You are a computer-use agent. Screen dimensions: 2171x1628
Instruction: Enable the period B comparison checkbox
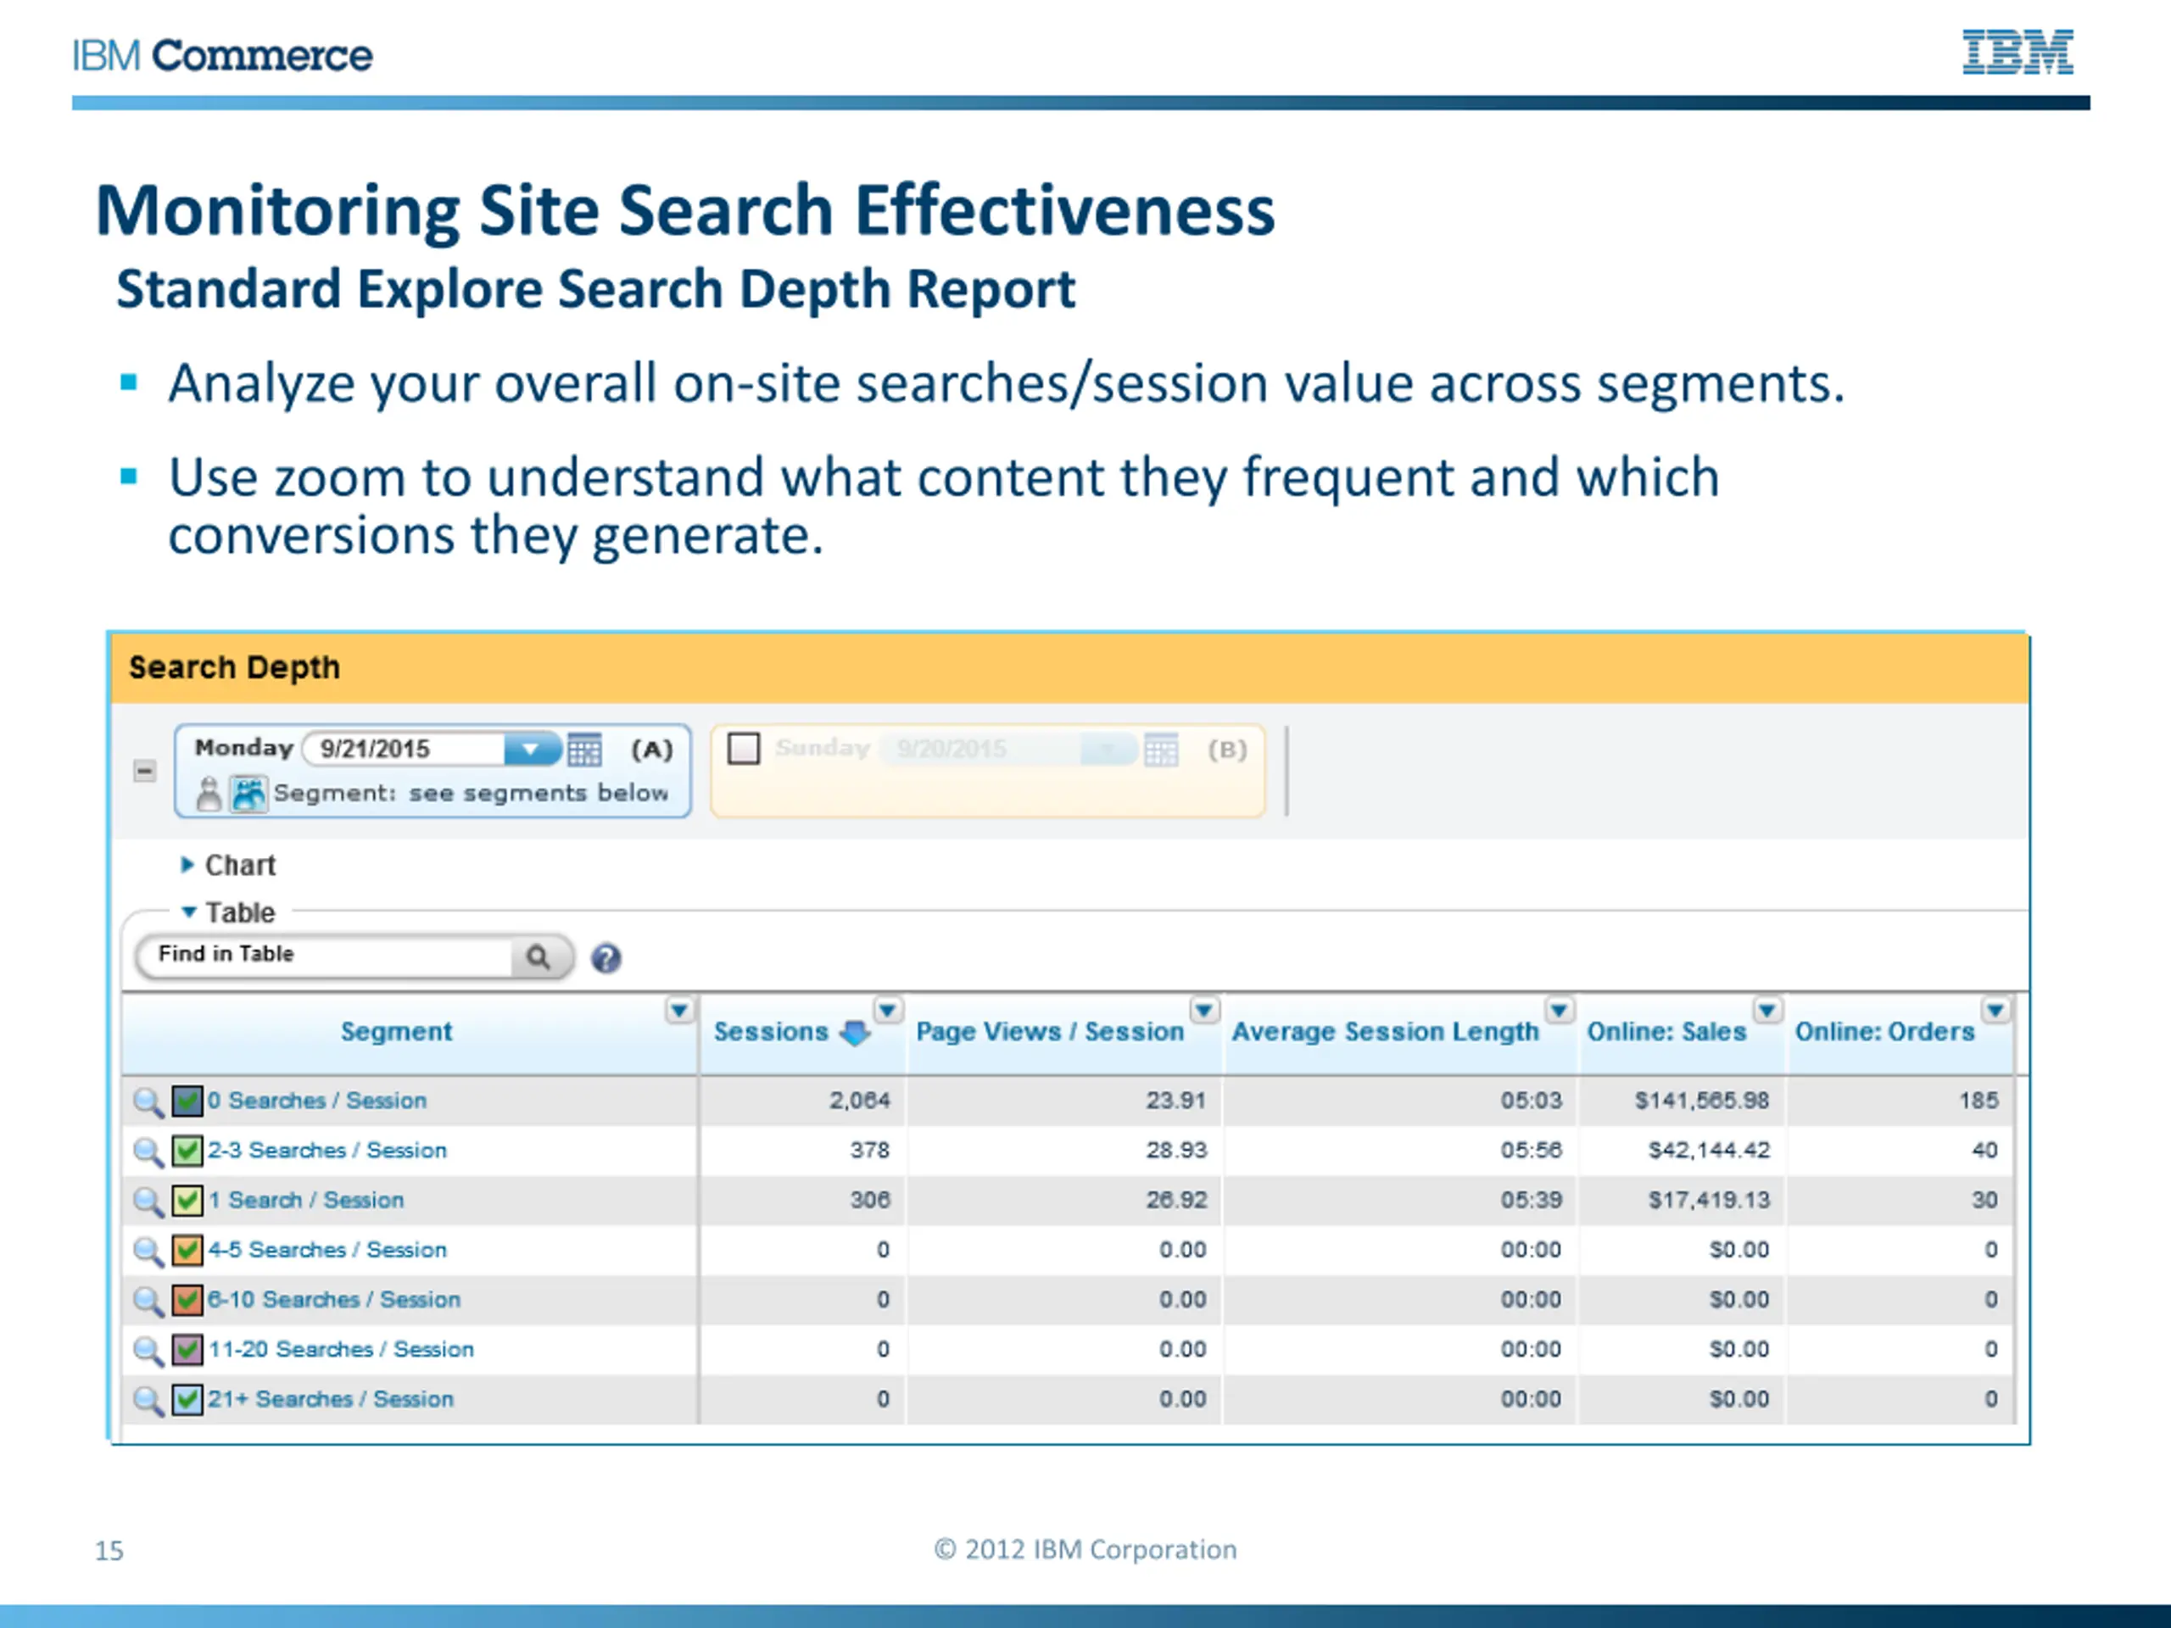[743, 749]
